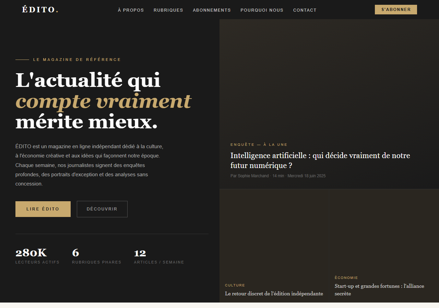Open the article Le retour discret de l'édition indépendante
Viewport: 439px width, 308px height.
[274, 294]
